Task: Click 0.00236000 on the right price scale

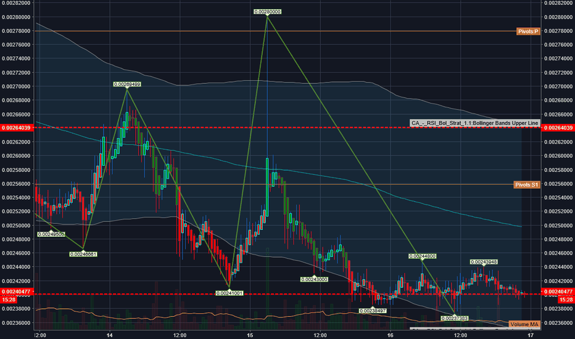Action: click(x=558, y=323)
